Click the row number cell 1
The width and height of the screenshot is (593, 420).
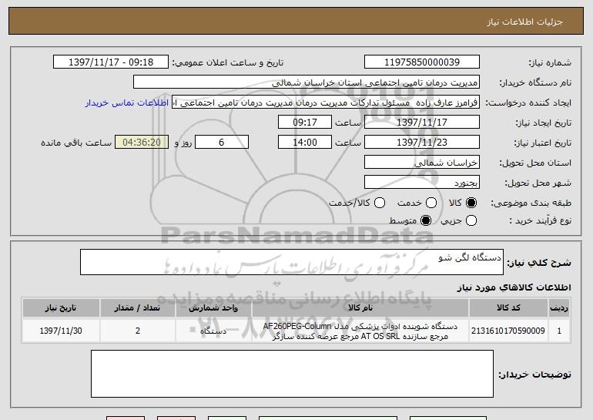(559, 331)
